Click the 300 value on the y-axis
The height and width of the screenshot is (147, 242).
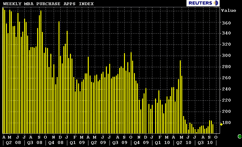pos(226,56)
